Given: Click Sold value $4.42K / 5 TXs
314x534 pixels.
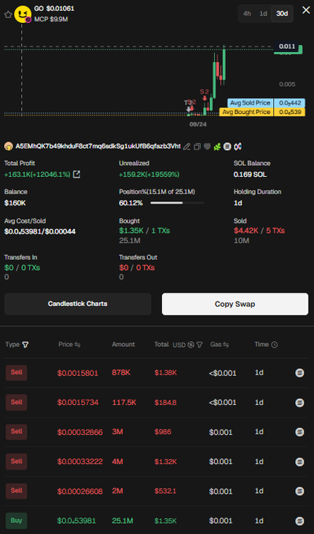Looking at the screenshot, I should tap(259, 231).
